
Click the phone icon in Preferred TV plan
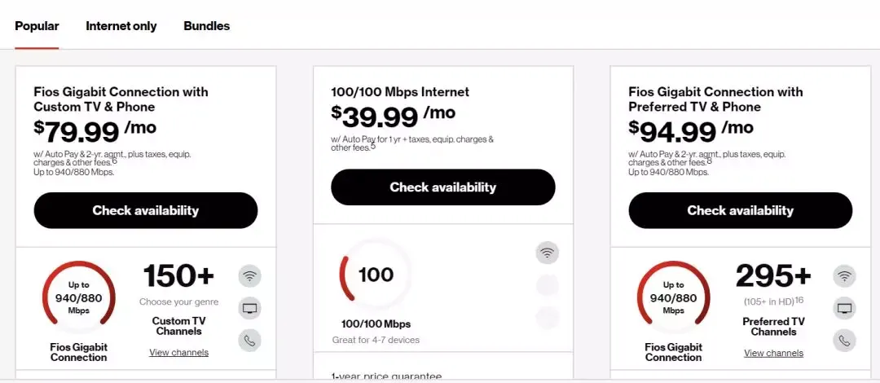(x=845, y=341)
